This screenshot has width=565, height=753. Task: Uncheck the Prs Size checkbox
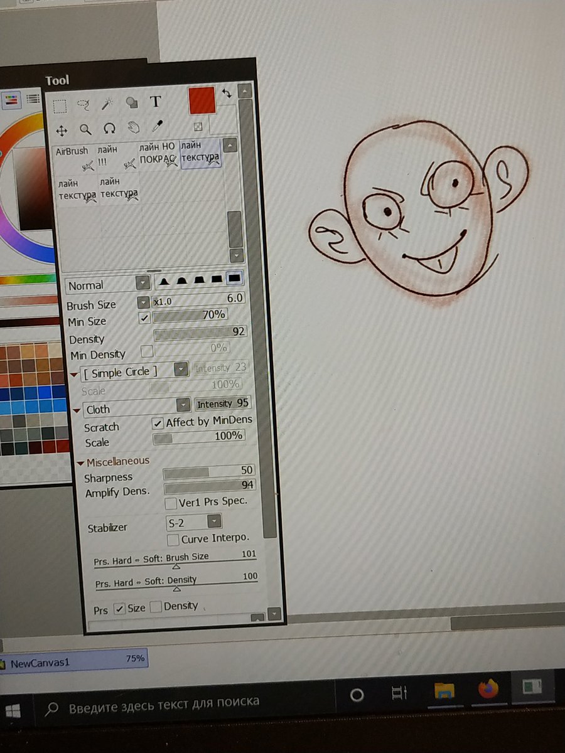pyautogui.click(x=119, y=609)
